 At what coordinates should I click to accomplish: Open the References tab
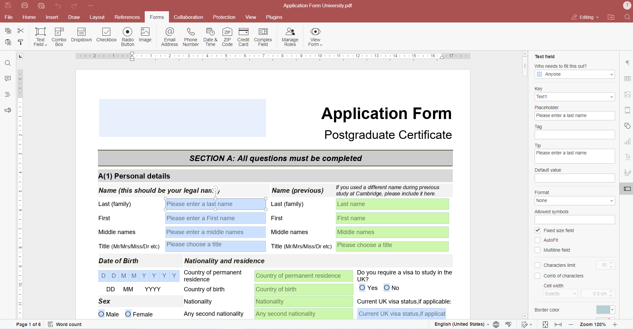(x=127, y=17)
